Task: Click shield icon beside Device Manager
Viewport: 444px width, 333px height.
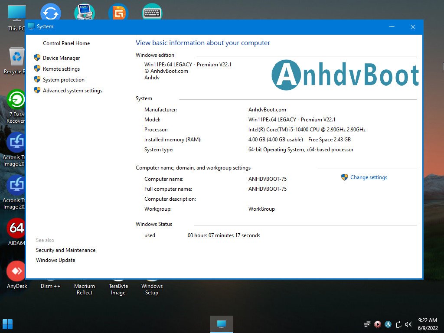Action: (37, 58)
